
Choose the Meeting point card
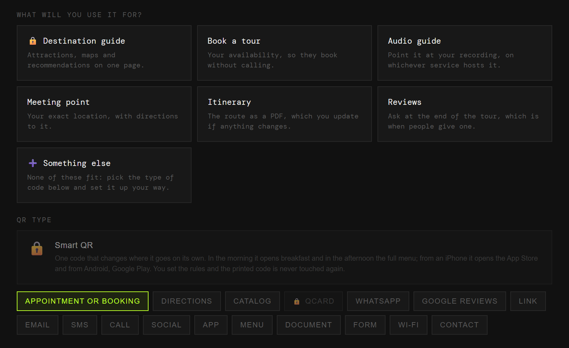[104, 114]
